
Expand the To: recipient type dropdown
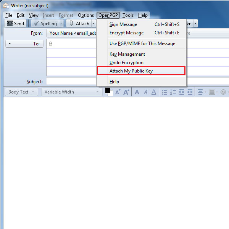[x=24, y=44]
